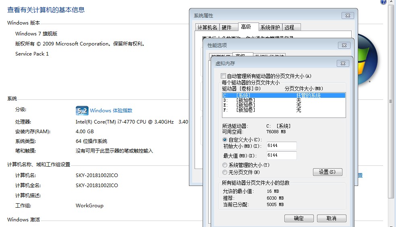The height and width of the screenshot is (227, 396).
Task: Click the 76088 MB free space value
Action: 276,132
